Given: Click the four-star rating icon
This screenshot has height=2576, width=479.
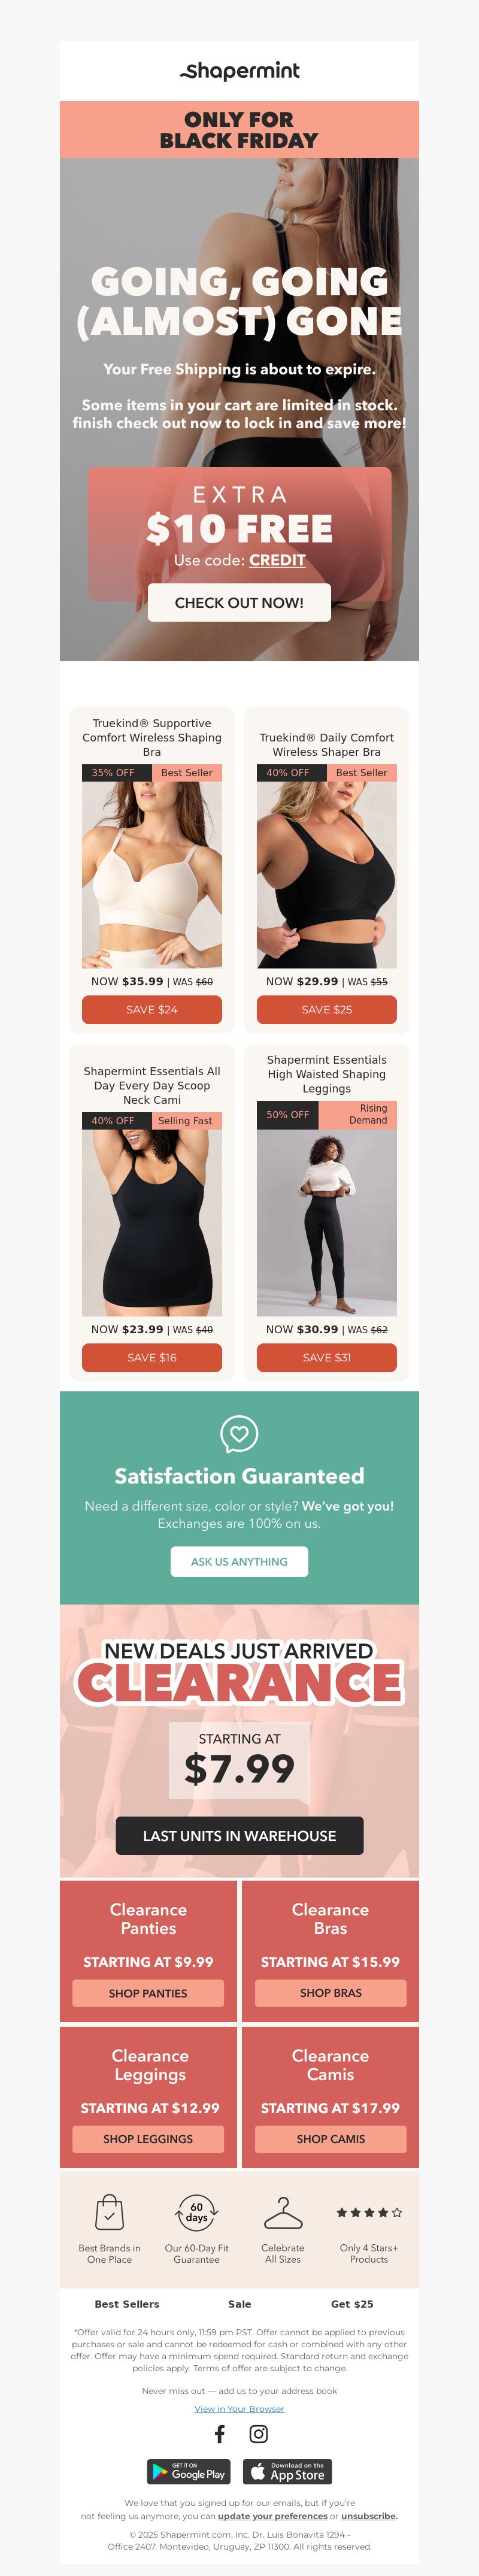Looking at the screenshot, I should point(369,2212).
